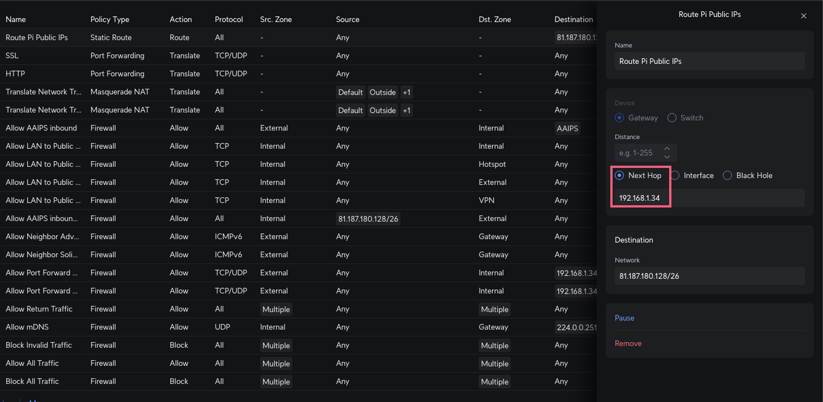Click the next hop IP address field
The image size is (823, 402).
point(709,198)
